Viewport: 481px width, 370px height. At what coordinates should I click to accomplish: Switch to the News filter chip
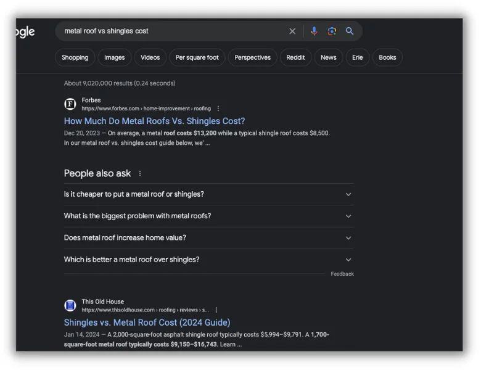328,57
